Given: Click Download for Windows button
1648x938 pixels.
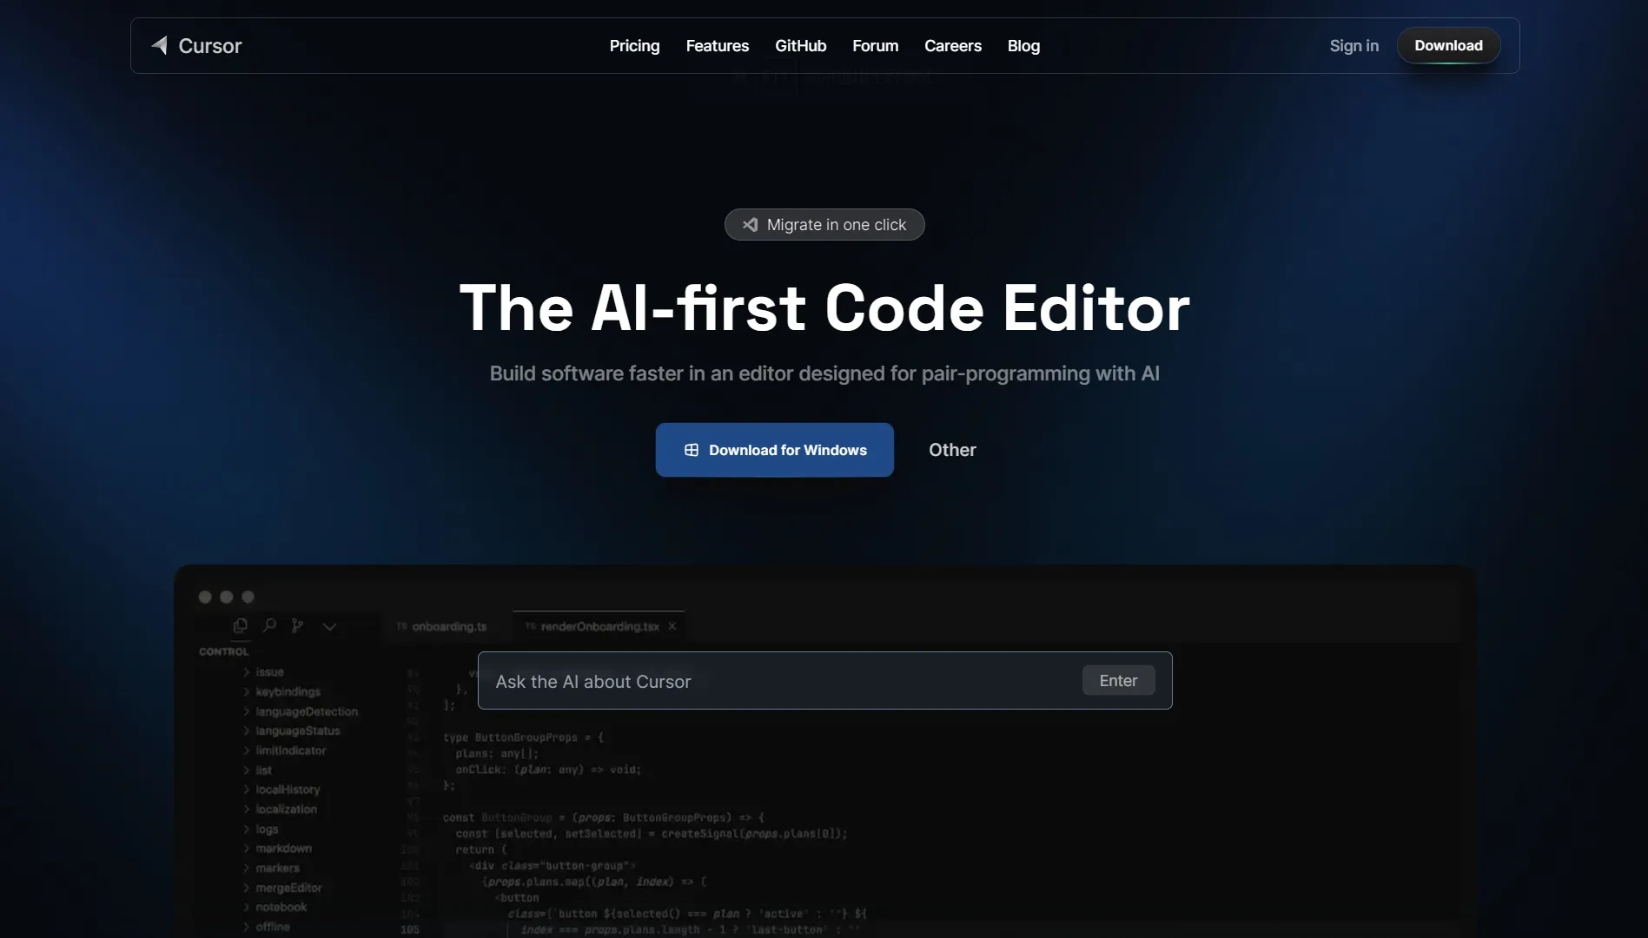Looking at the screenshot, I should (x=774, y=450).
